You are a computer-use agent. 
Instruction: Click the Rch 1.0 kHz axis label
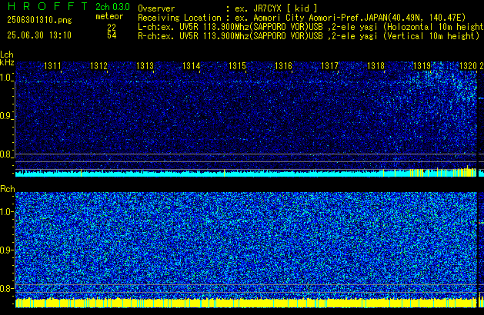6,212
